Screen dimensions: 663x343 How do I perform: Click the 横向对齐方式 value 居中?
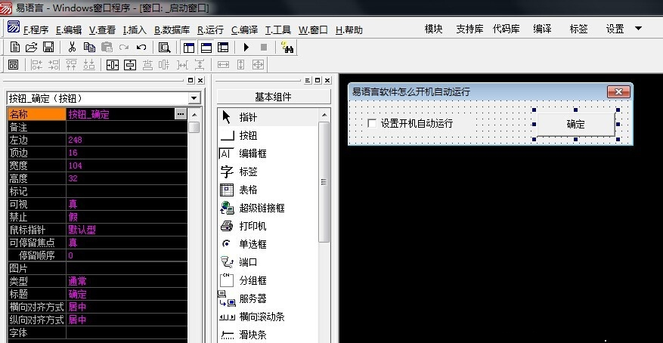tap(77, 307)
